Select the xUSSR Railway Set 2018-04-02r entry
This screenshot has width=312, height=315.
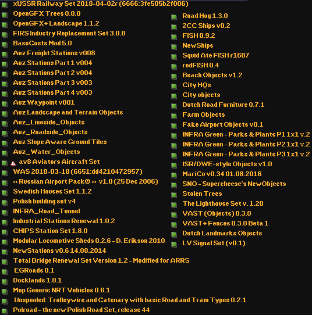[x=101, y=3]
